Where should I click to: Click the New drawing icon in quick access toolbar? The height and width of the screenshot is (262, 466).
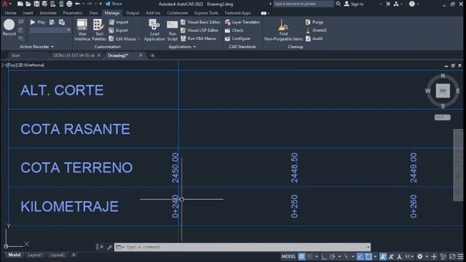[x=20, y=4]
